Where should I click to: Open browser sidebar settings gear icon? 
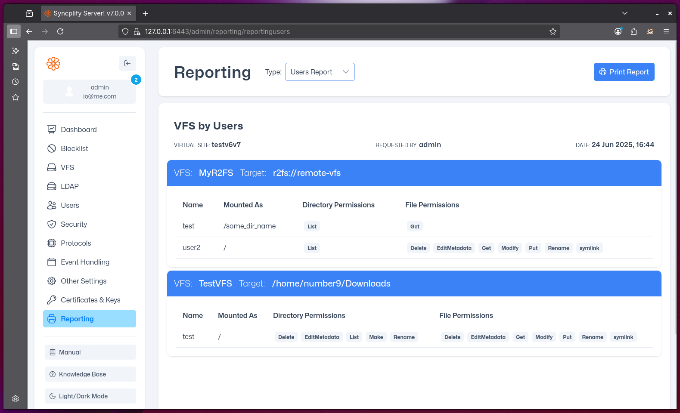pos(16,399)
